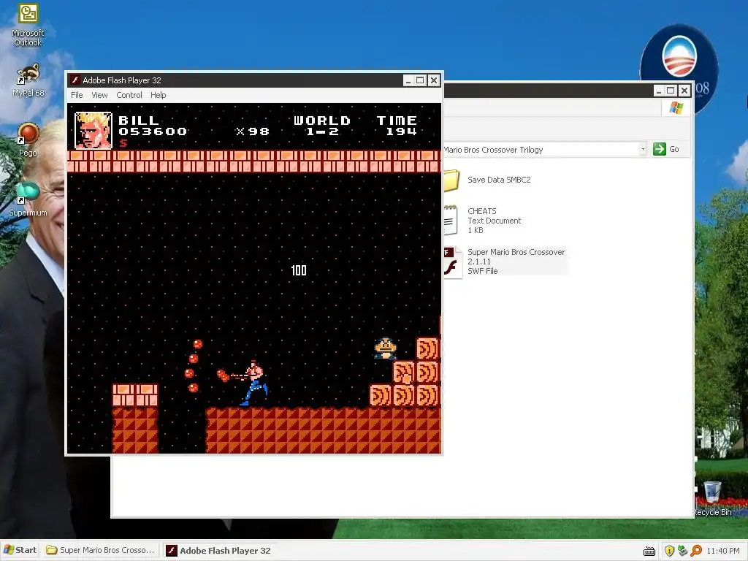748x561 pixels.
Task: Minimize the Explorer folder window
Action: click(x=658, y=90)
